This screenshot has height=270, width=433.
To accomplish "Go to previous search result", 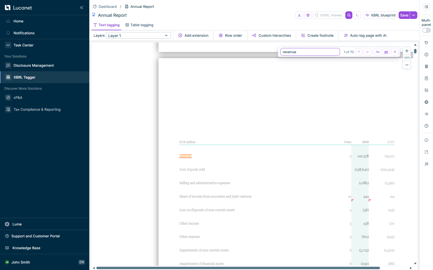I will click(359, 52).
